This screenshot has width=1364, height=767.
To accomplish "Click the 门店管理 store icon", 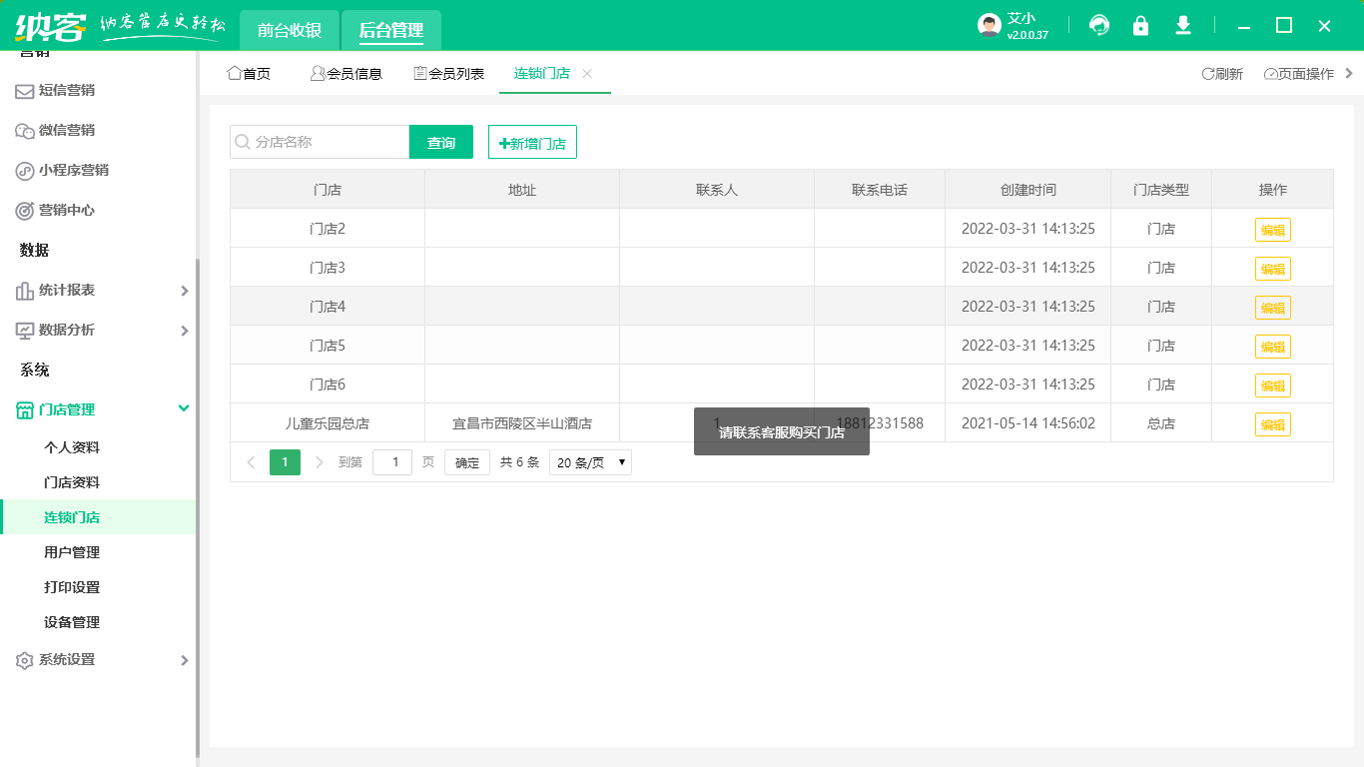I will [23, 408].
